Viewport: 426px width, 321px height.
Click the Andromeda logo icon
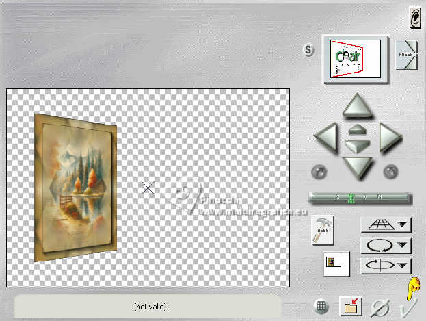(415, 17)
